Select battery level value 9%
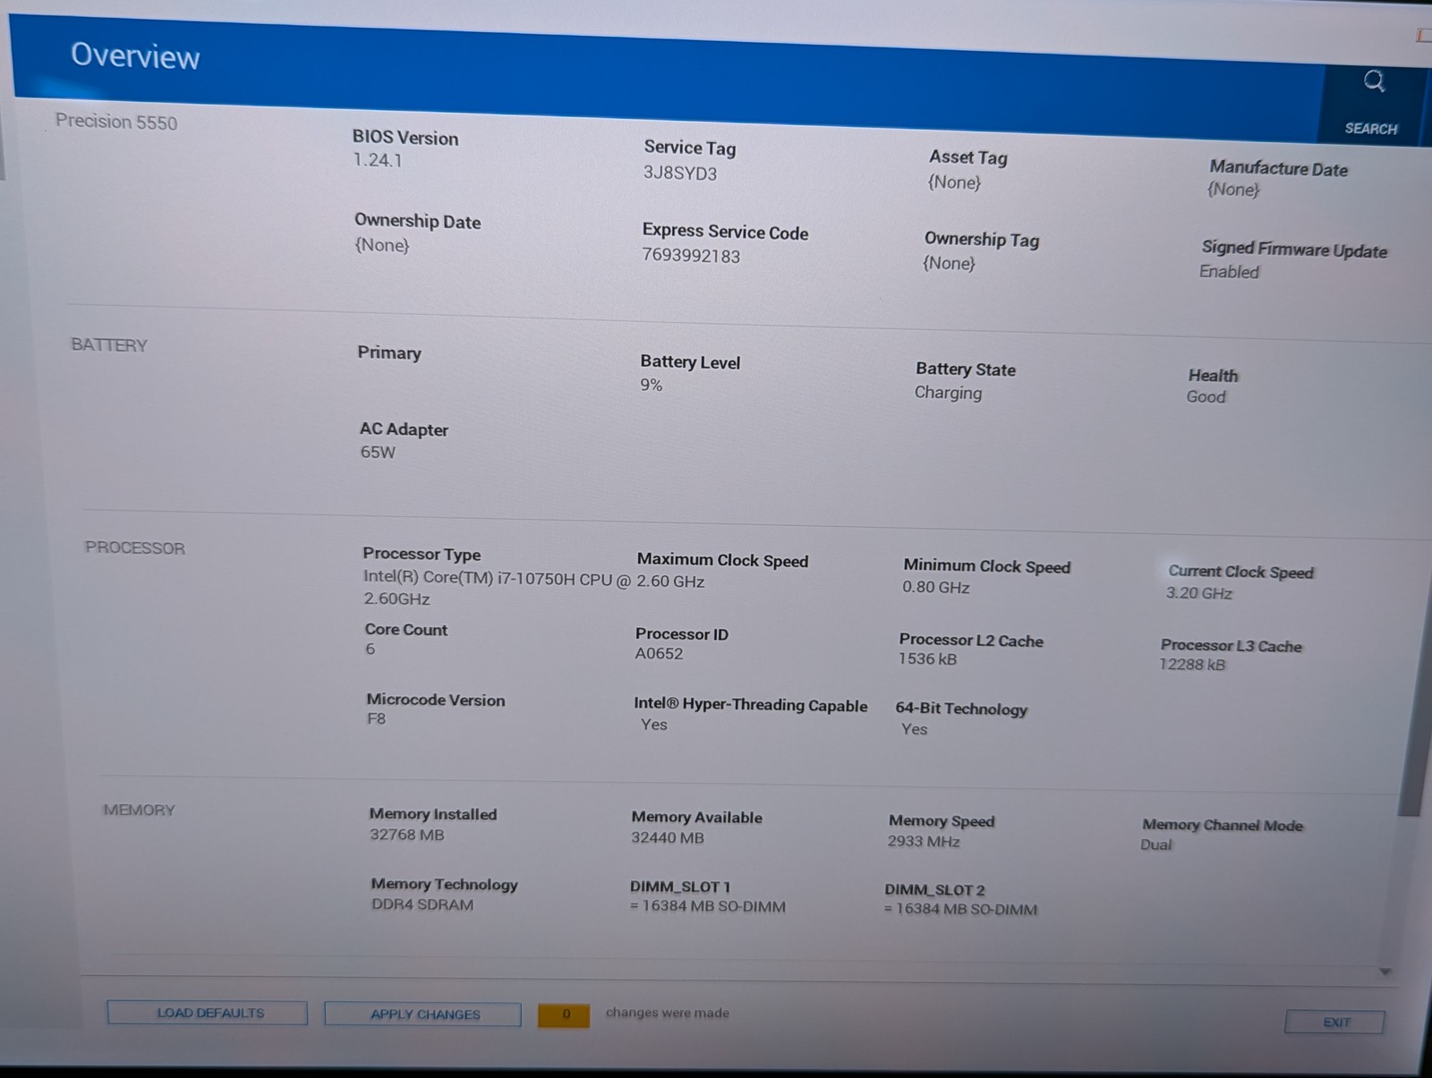The width and height of the screenshot is (1432, 1078). click(x=652, y=385)
